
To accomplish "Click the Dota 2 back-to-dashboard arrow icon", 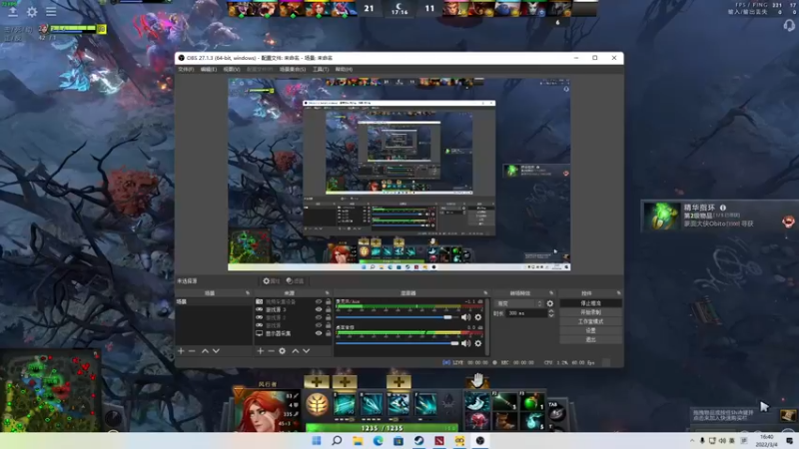I will point(13,11).
